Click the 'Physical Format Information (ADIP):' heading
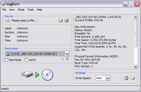The width and height of the screenshot is (141, 92). click(97, 56)
